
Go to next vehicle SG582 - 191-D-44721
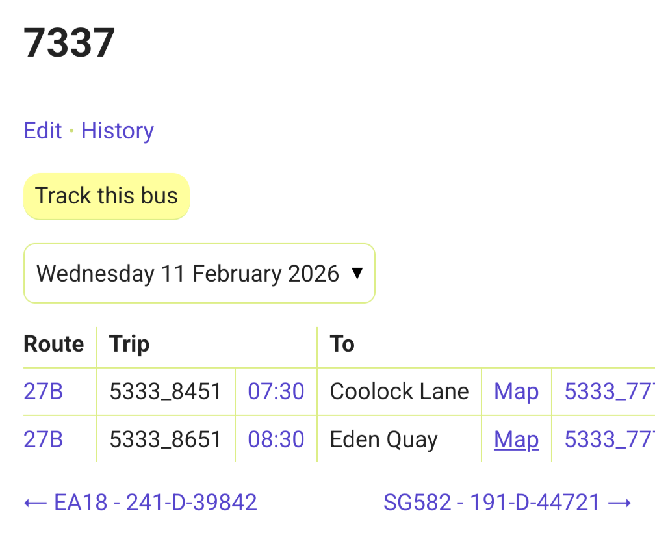click(507, 502)
